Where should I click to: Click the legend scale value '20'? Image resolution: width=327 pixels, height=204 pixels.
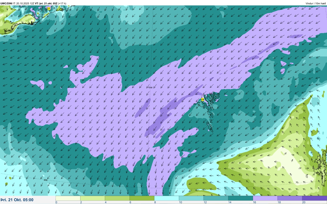[x=304, y=202]
